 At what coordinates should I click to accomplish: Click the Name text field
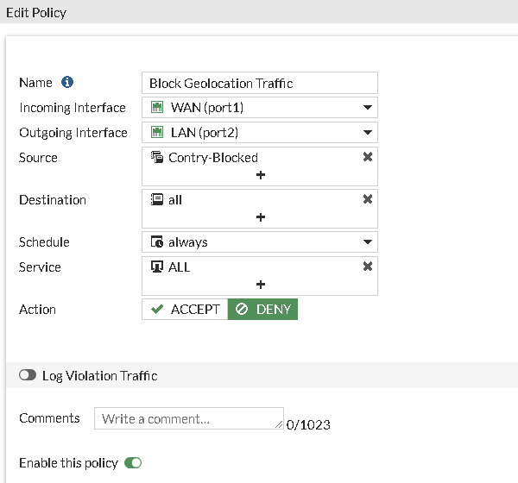coord(260,83)
